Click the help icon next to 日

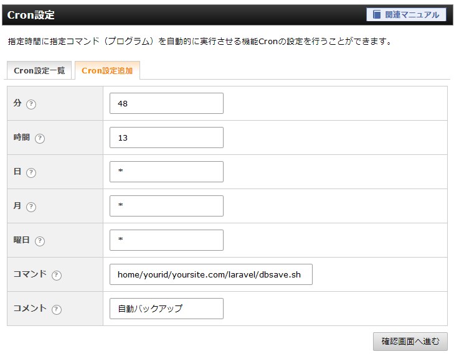click(x=31, y=173)
